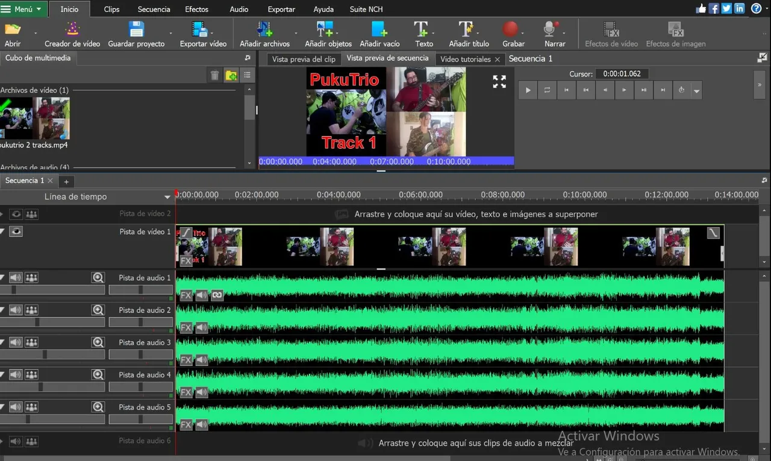
Task: Collapse Pista de audio 2 track
Action: point(2,310)
